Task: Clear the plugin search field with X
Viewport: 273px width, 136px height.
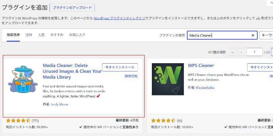Action: point(253,35)
